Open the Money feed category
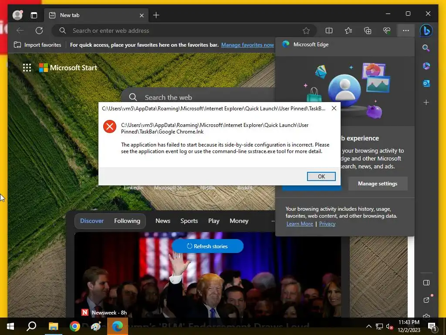This screenshot has height=335, width=446. [239, 221]
